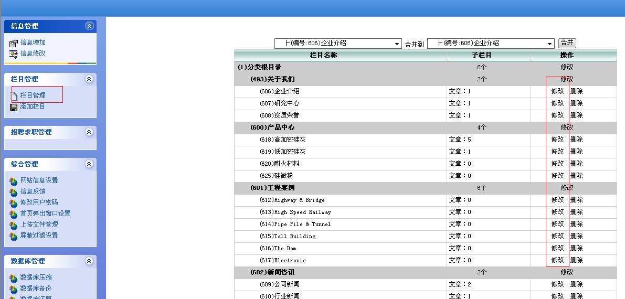The width and height of the screenshot is (625, 299).
Task: Open the source column dropdown left of 合并到
Action: pos(338,44)
